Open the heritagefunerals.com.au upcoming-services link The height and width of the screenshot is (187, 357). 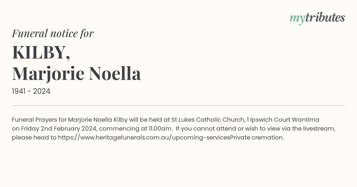pos(144,138)
